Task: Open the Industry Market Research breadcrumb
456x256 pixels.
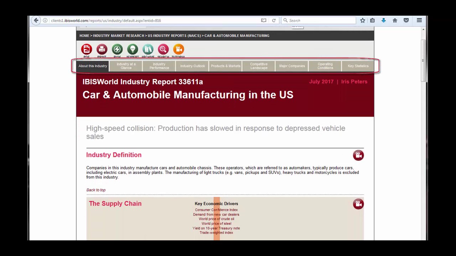Action: click(119, 36)
